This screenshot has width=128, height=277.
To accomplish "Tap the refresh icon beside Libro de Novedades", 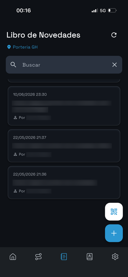I will 114,35.
